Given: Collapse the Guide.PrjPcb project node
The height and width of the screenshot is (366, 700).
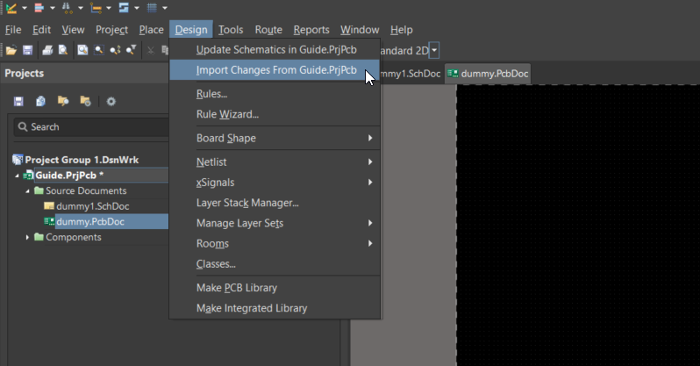Looking at the screenshot, I should coord(17,175).
